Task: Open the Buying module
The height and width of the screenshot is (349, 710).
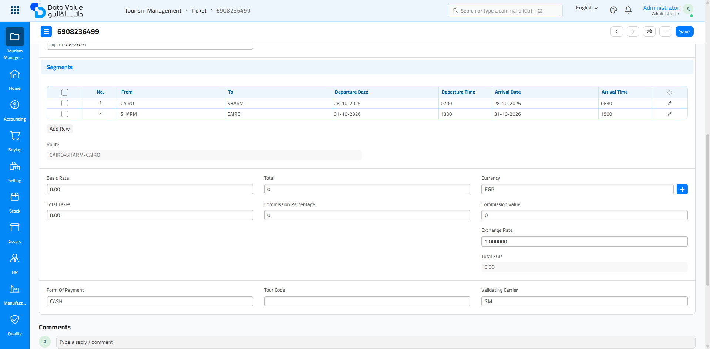Action: (15, 141)
